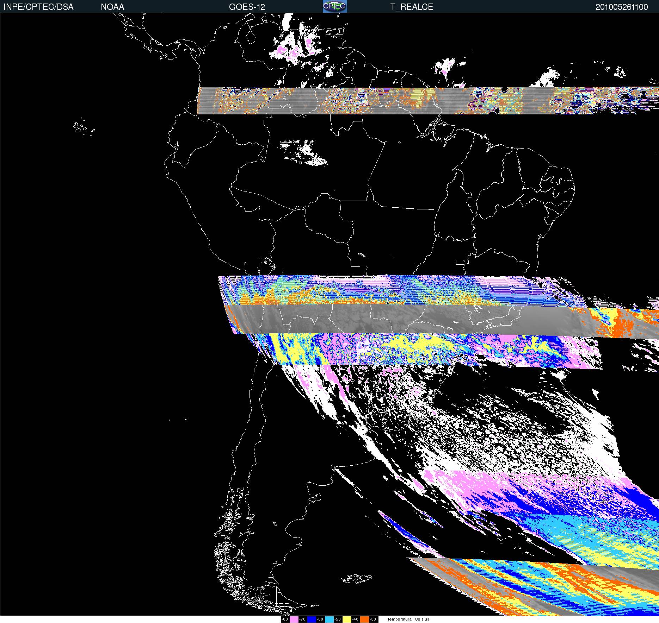Click the -50 legend value
This screenshot has width=659, height=623.
[338, 619]
